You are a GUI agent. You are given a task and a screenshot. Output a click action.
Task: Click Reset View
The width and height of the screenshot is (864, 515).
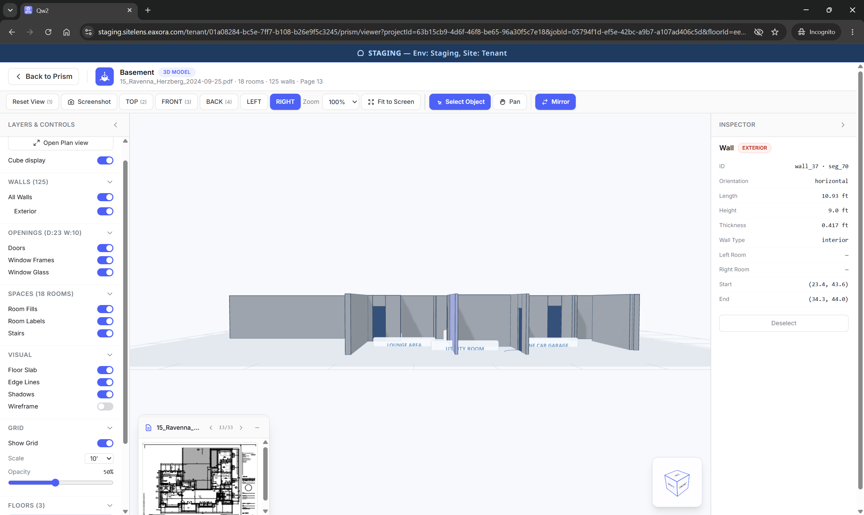click(x=32, y=102)
